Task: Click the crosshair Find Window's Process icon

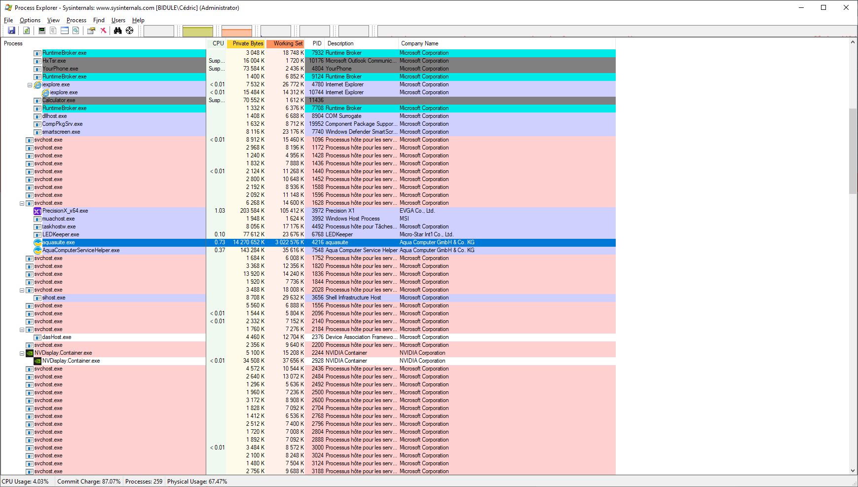Action: (x=129, y=31)
